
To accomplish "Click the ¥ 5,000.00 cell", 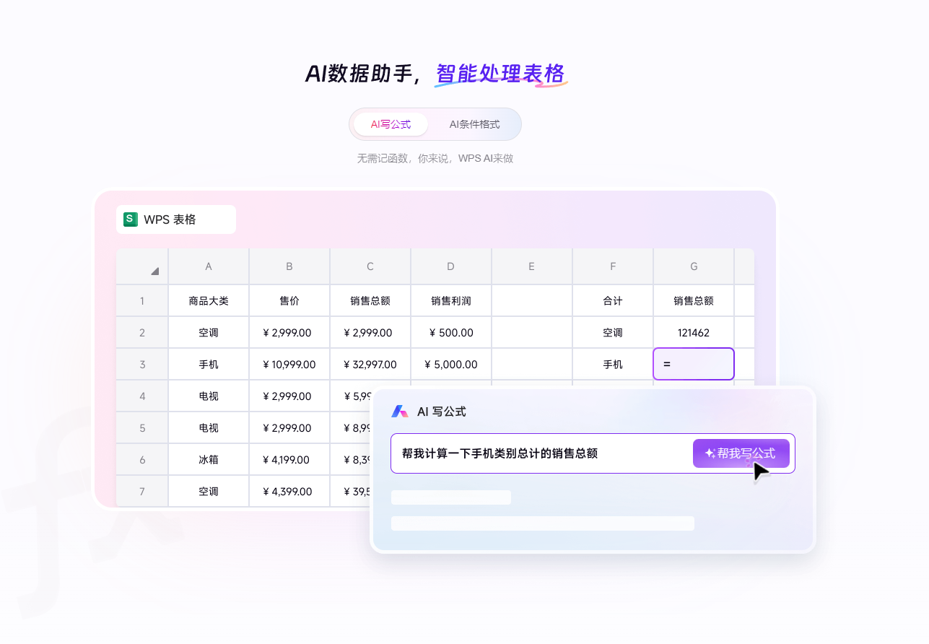I will tap(451, 365).
